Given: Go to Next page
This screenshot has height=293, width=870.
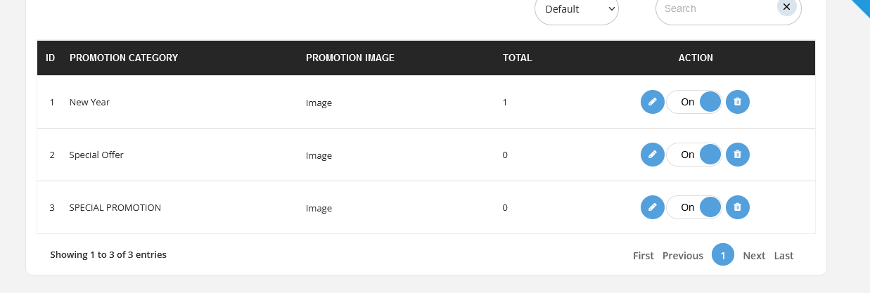Looking at the screenshot, I should [x=754, y=256].
